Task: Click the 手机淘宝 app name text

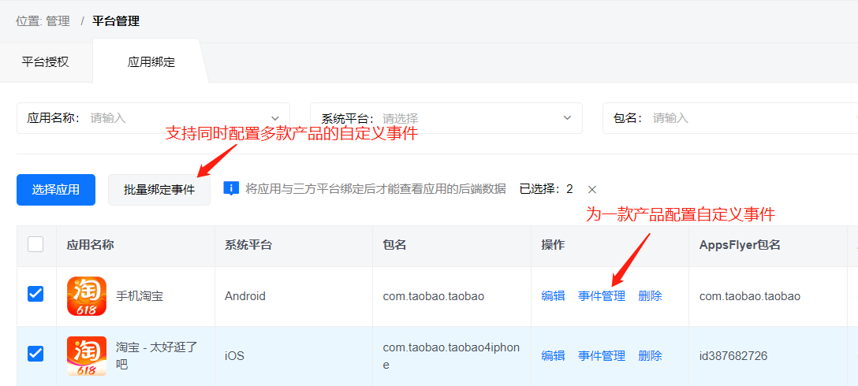Action: click(140, 296)
